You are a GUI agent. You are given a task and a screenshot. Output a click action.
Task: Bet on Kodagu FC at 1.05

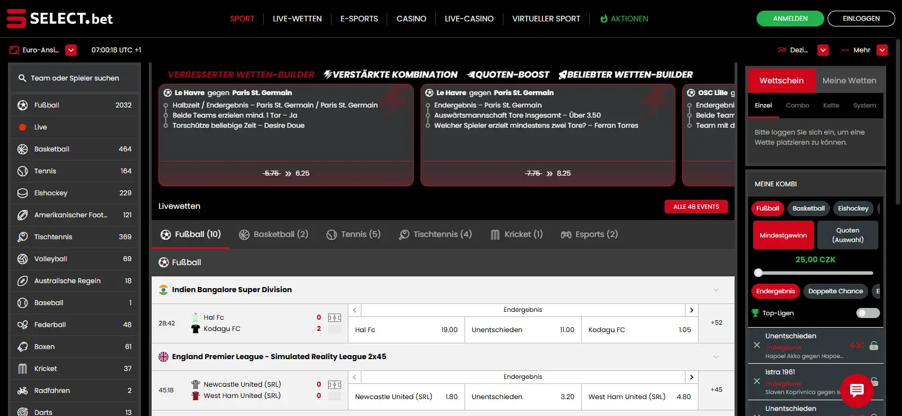pyautogui.click(x=640, y=330)
